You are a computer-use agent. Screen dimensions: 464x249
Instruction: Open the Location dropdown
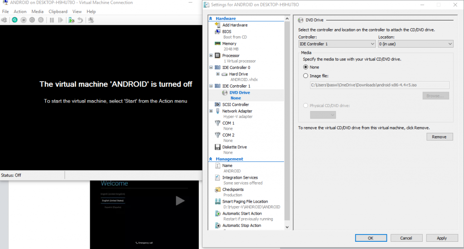pos(416,44)
